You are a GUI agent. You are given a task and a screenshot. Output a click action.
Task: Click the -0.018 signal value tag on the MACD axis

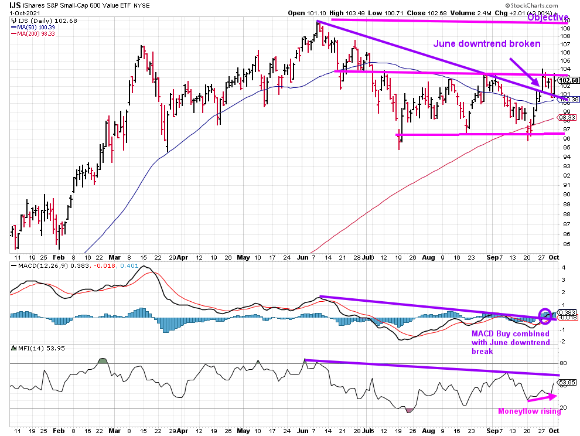point(568,317)
